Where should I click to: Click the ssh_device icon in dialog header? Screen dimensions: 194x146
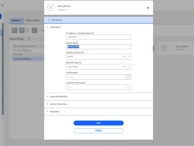click(51, 7)
